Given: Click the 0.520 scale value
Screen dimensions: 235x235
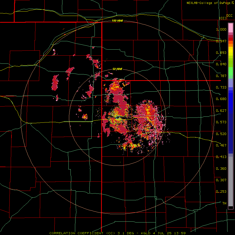Looking at the screenshot, I should point(221,134).
